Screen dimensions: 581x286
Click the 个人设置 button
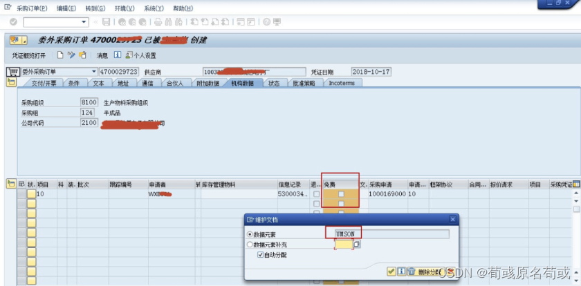tap(141, 55)
